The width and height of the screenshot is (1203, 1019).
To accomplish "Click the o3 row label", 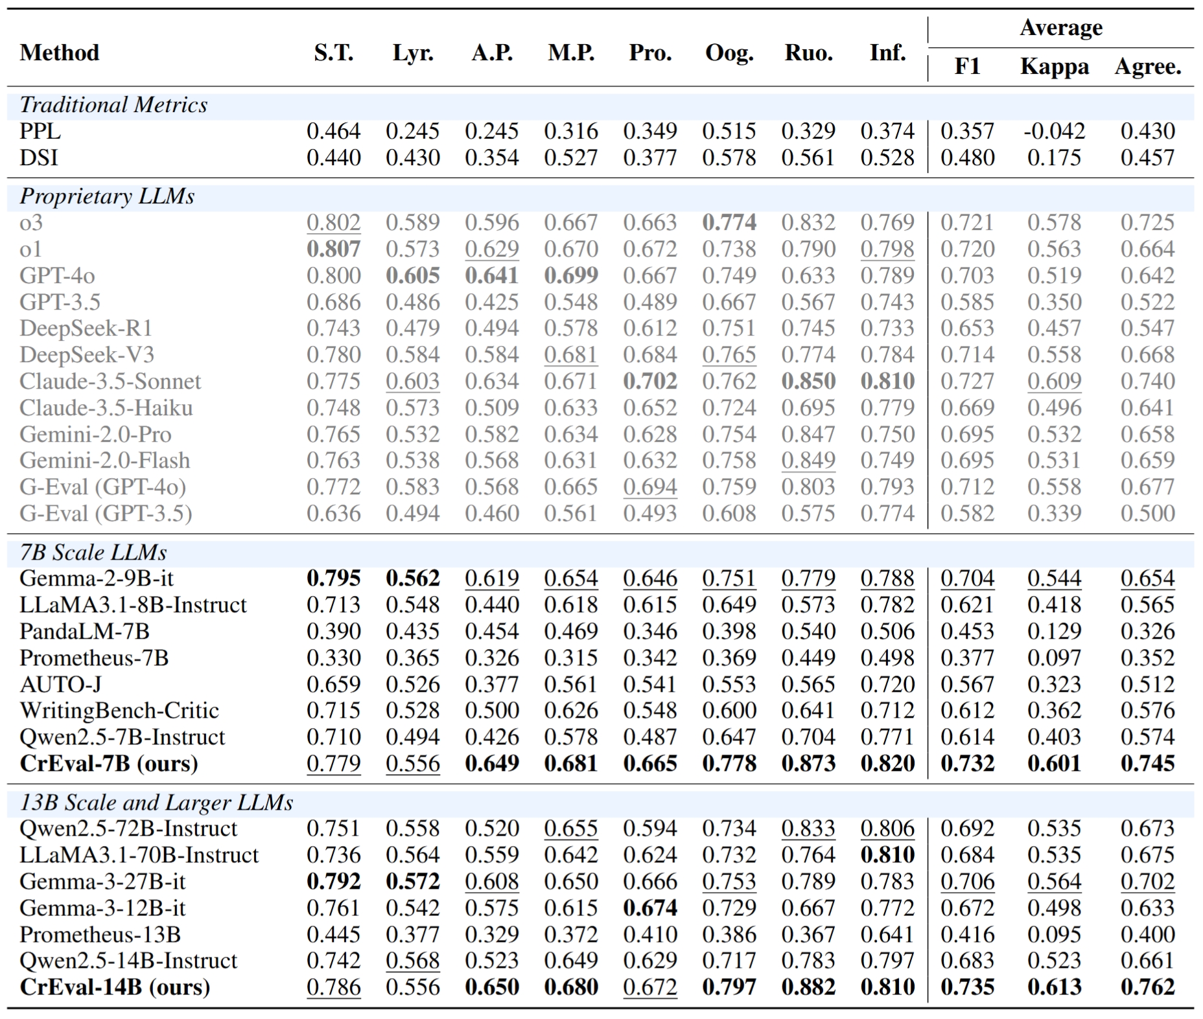I will [31, 223].
